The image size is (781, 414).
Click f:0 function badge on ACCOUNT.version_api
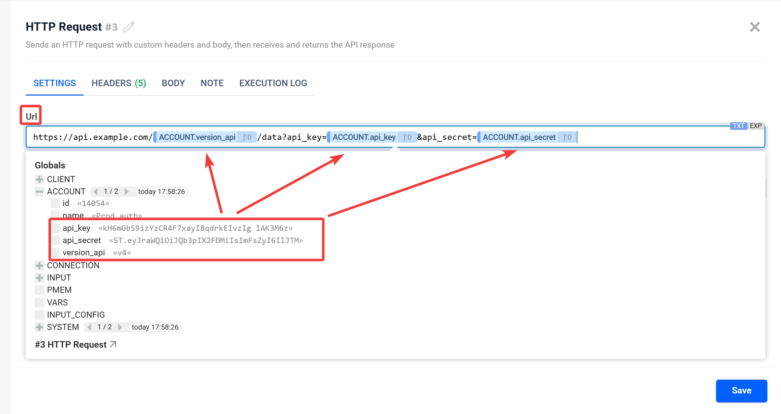click(x=247, y=137)
